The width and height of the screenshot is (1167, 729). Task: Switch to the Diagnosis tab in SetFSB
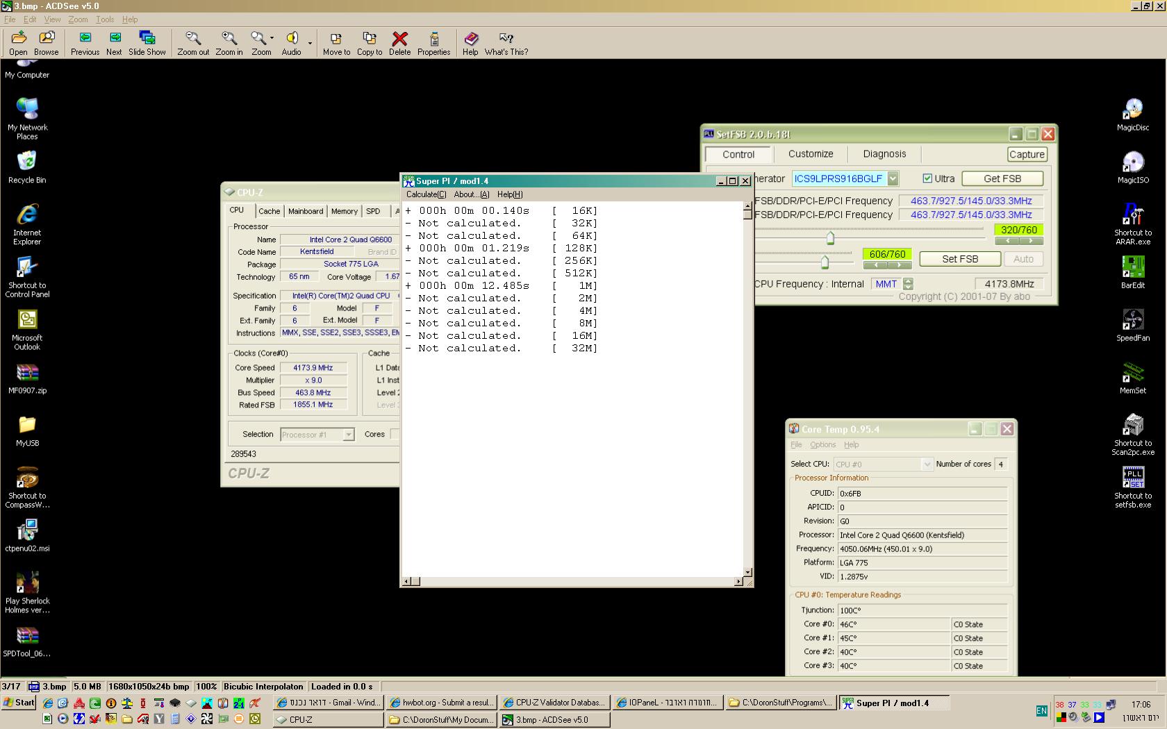[884, 154]
